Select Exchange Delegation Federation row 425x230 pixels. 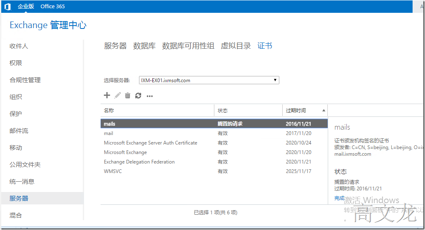[x=214, y=161]
